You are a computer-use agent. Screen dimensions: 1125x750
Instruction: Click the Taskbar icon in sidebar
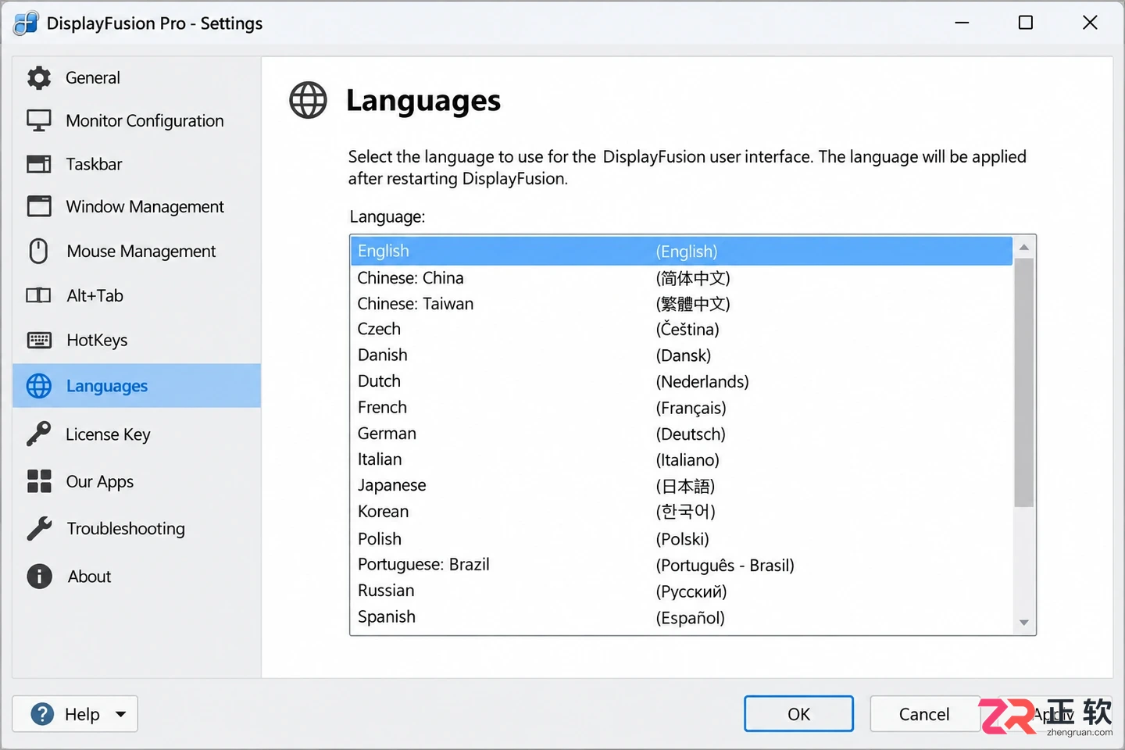coord(39,164)
